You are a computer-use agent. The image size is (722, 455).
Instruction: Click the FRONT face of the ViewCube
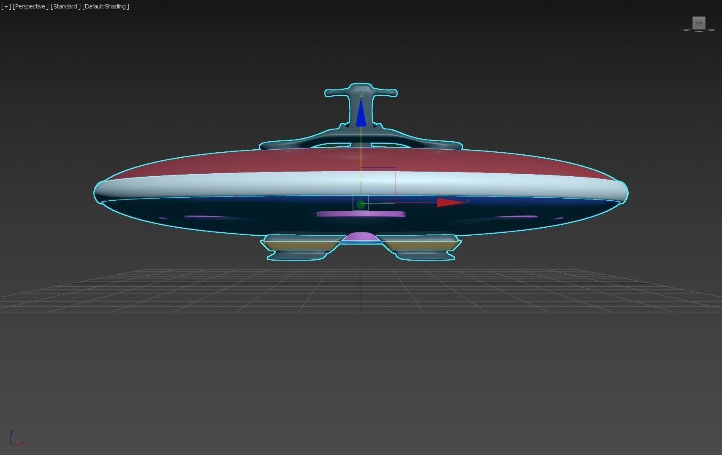click(699, 23)
